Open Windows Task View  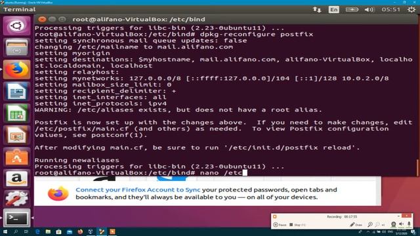[x=26, y=231]
